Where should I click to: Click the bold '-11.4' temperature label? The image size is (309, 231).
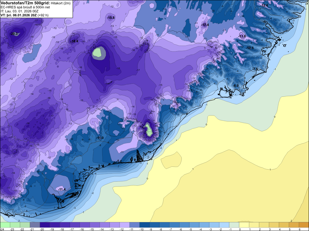tap(62, 189)
